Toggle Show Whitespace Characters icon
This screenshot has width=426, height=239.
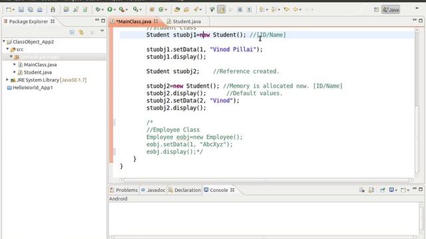click(x=249, y=9)
